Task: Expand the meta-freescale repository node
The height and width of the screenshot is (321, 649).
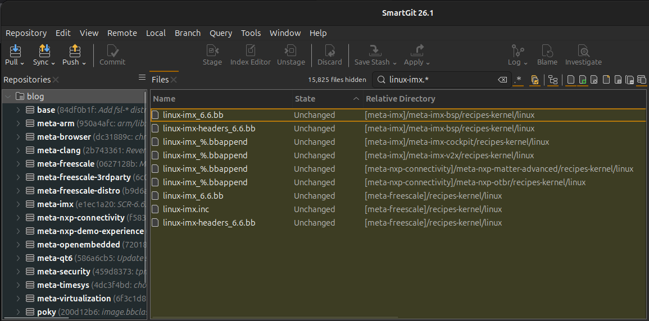Action: pyautogui.click(x=18, y=164)
